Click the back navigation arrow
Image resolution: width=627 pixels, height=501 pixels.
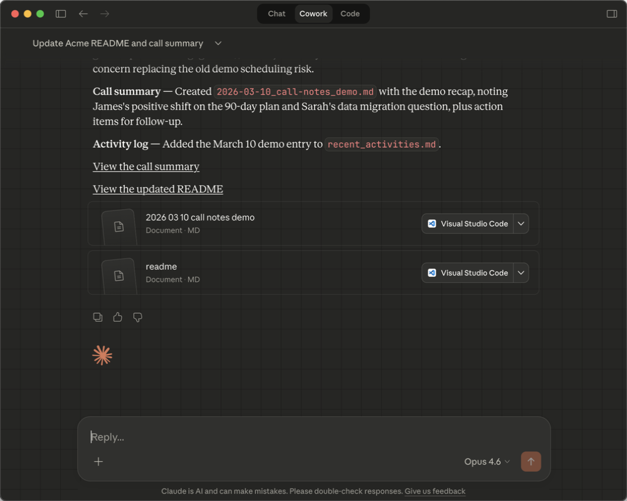[x=83, y=14]
